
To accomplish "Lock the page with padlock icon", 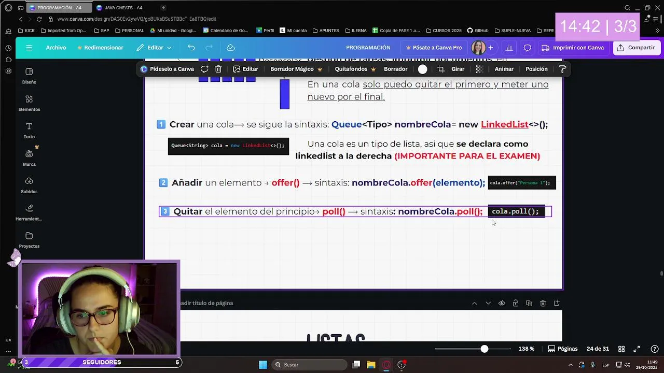I will [x=516, y=303].
